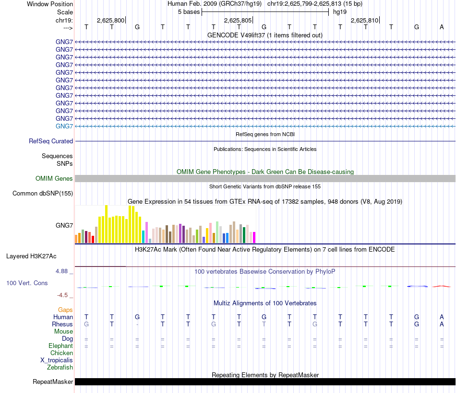Click the red PhyloP peak at right end
The image size is (456, 393).
tap(442, 287)
